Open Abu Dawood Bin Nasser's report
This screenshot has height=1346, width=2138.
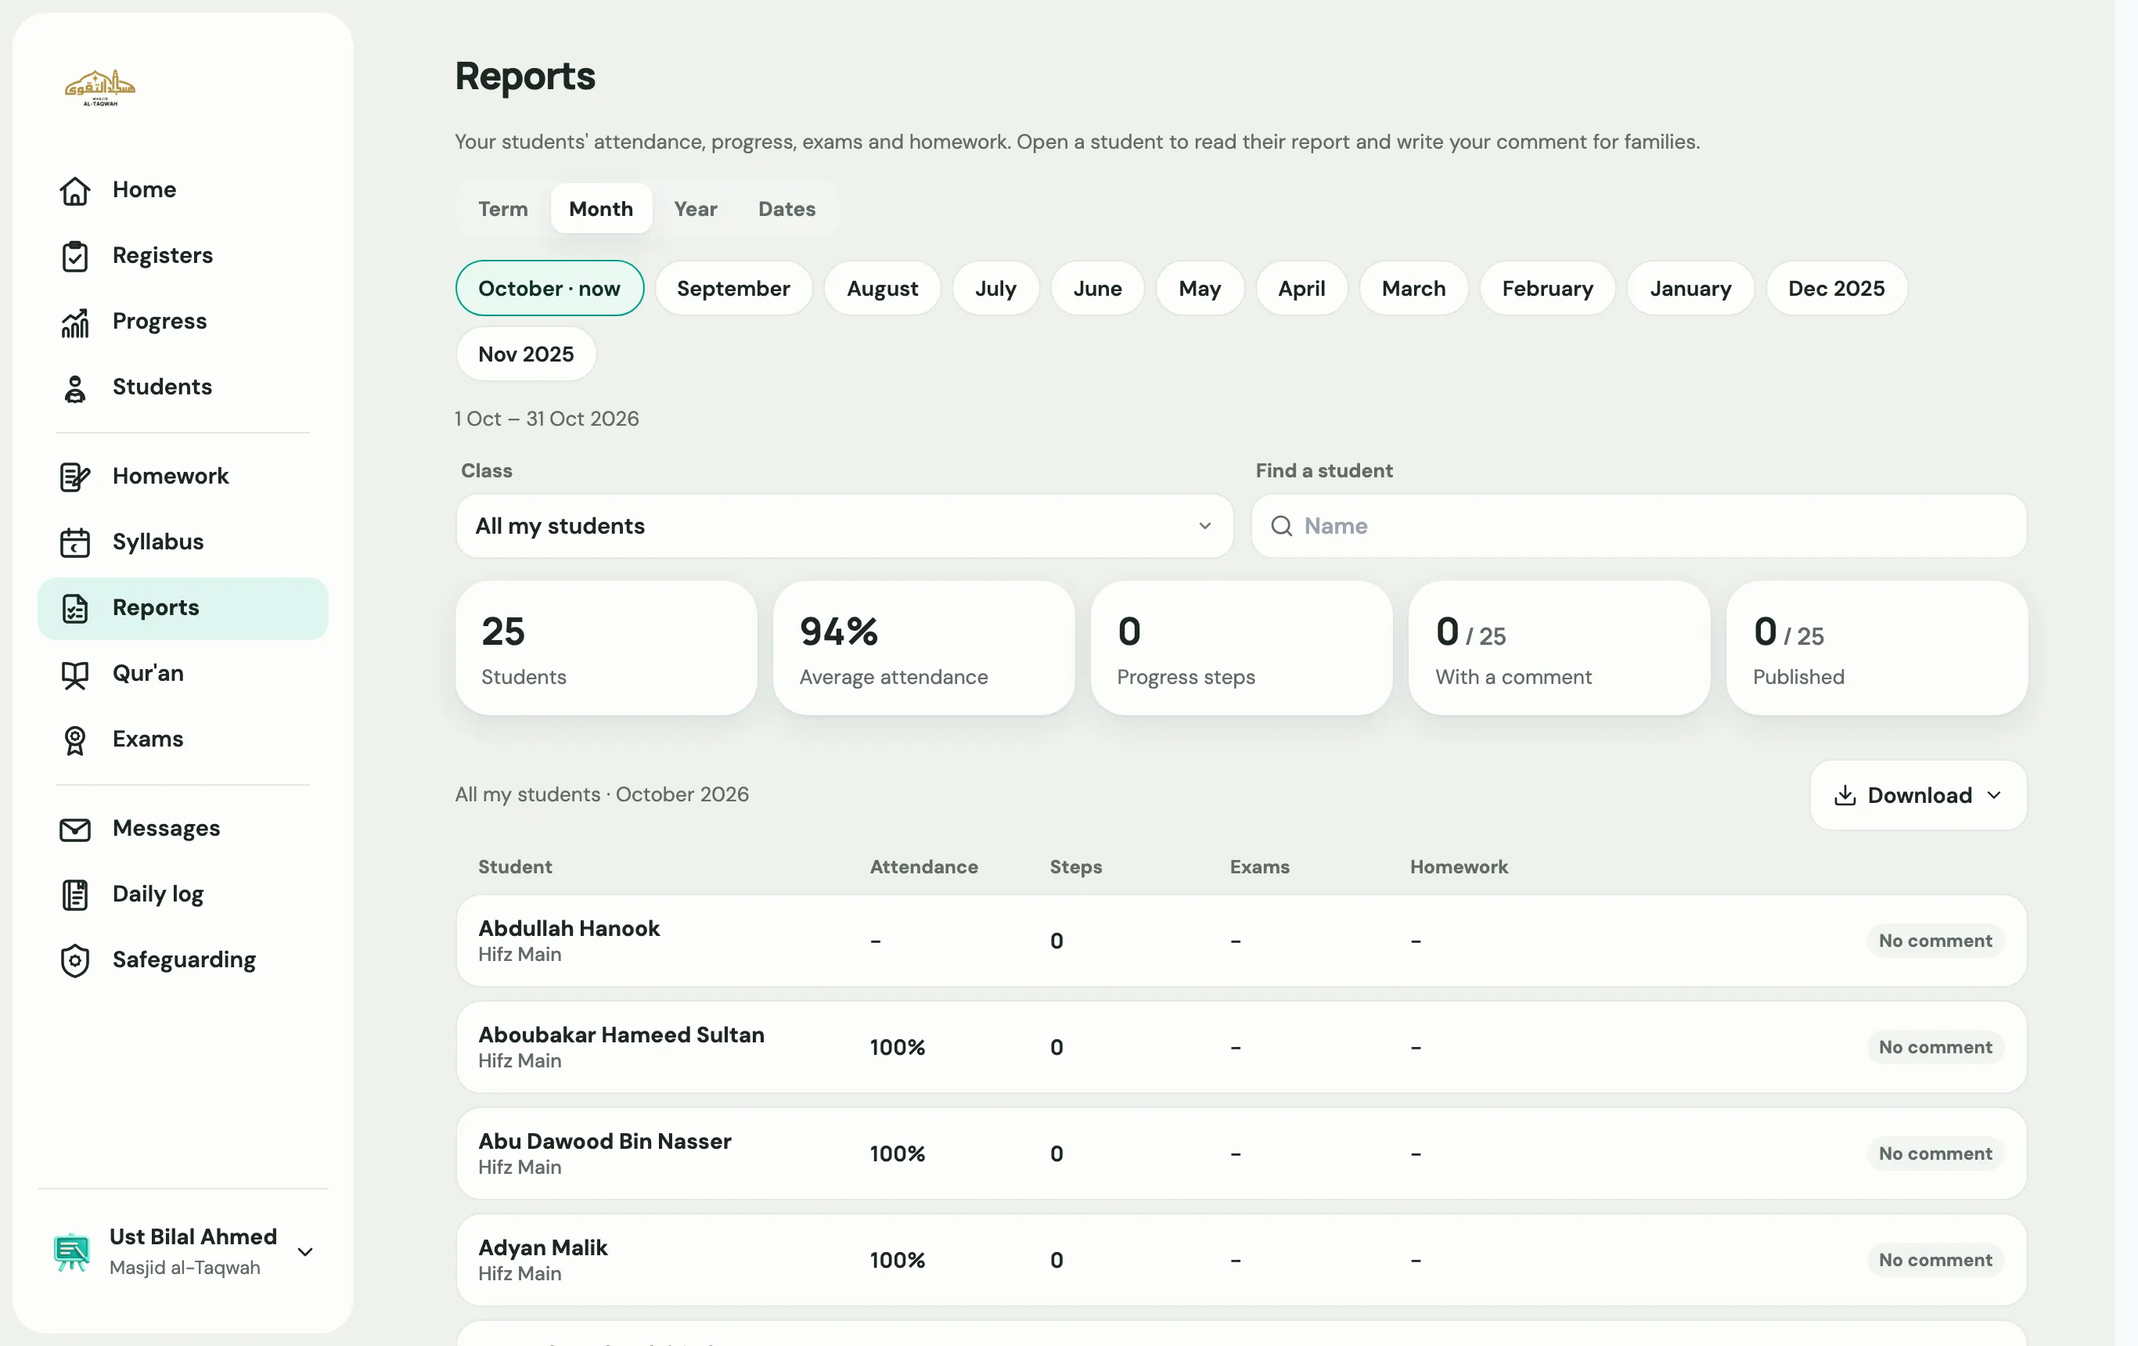[x=1241, y=1154]
